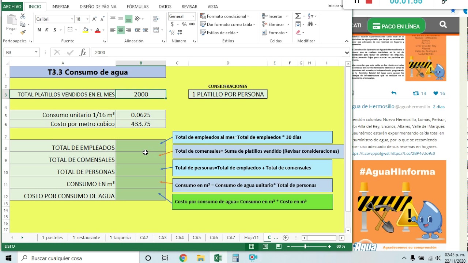Select the Format Painter brush
The width and height of the screenshot is (468, 263).
(x=23, y=33)
